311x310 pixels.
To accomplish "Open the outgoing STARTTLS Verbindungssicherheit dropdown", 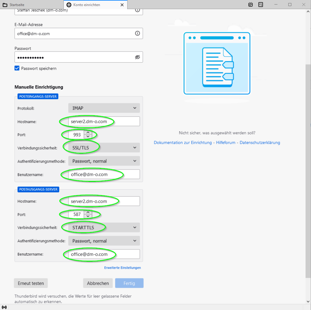I will coord(104,227).
